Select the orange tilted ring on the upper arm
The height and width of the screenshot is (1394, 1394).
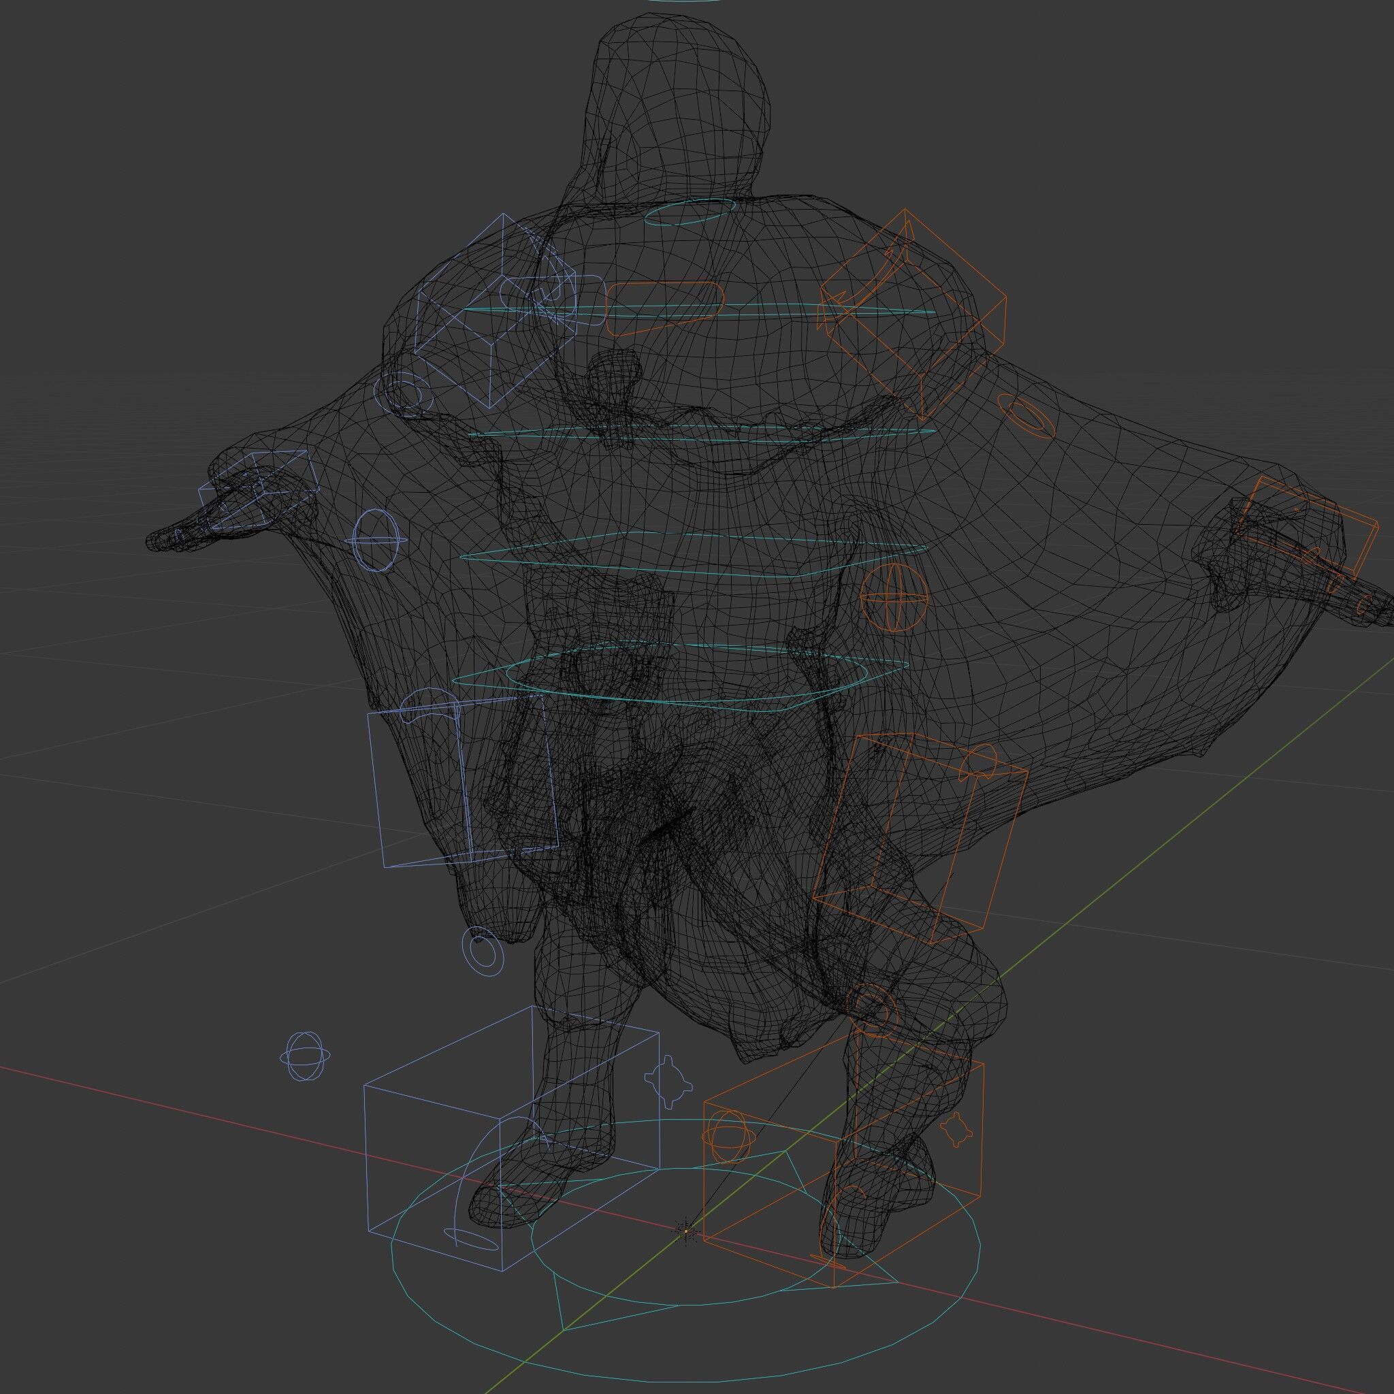[x=1026, y=416]
